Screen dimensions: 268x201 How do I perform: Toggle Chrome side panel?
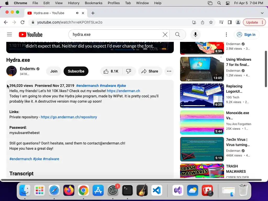click(230, 22)
